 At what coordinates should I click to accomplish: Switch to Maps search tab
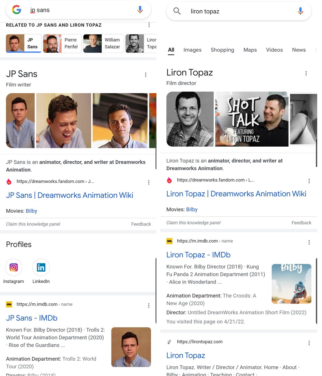pyautogui.click(x=250, y=50)
